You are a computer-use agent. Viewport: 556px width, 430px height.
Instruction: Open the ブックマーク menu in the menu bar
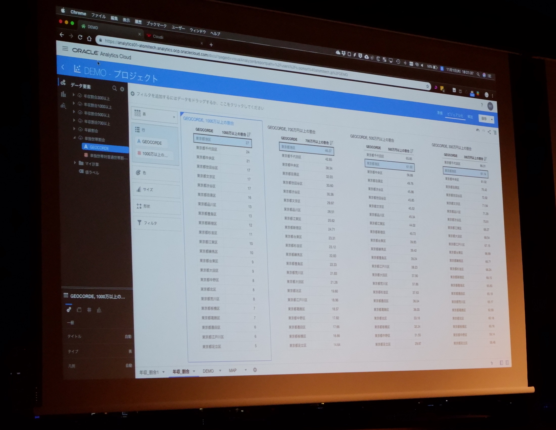click(156, 25)
